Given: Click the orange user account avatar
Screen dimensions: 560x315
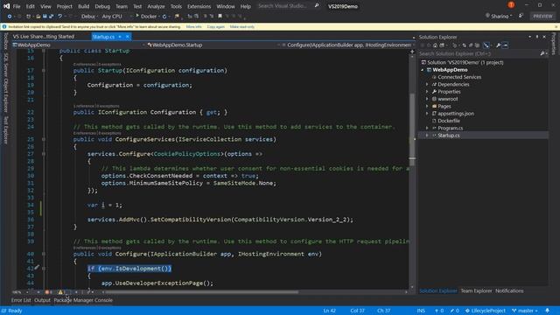Looking at the screenshot, I should pyautogui.click(x=511, y=5).
